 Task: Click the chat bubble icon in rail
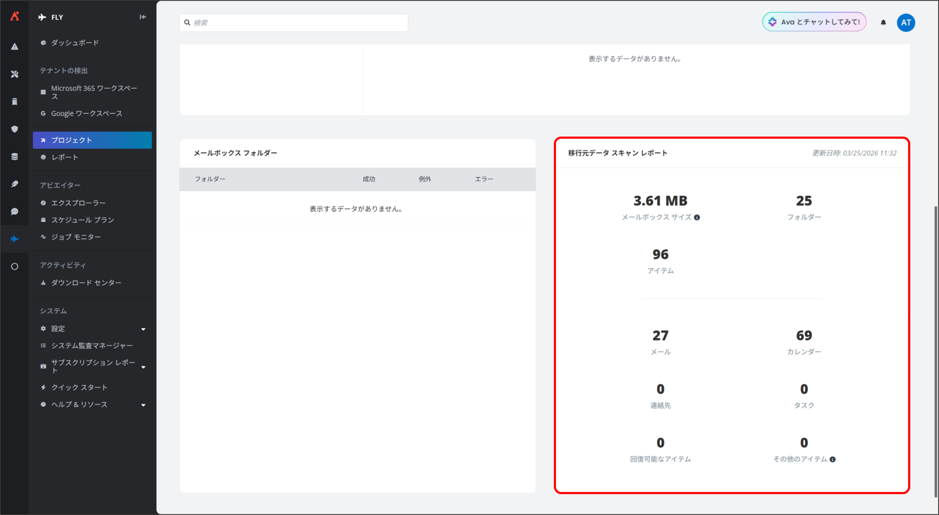(x=15, y=212)
